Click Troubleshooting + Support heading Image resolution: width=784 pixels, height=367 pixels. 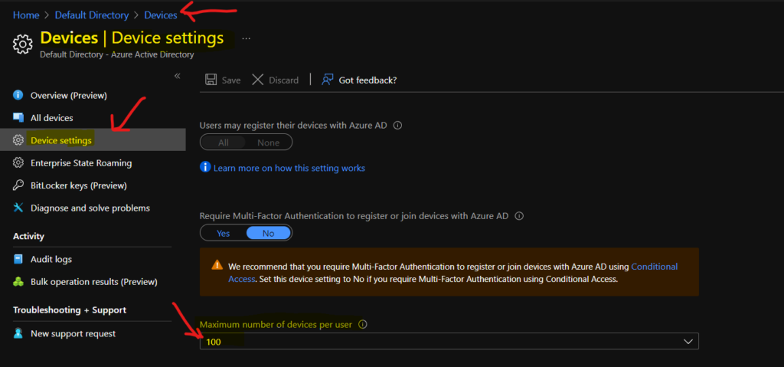coord(70,310)
